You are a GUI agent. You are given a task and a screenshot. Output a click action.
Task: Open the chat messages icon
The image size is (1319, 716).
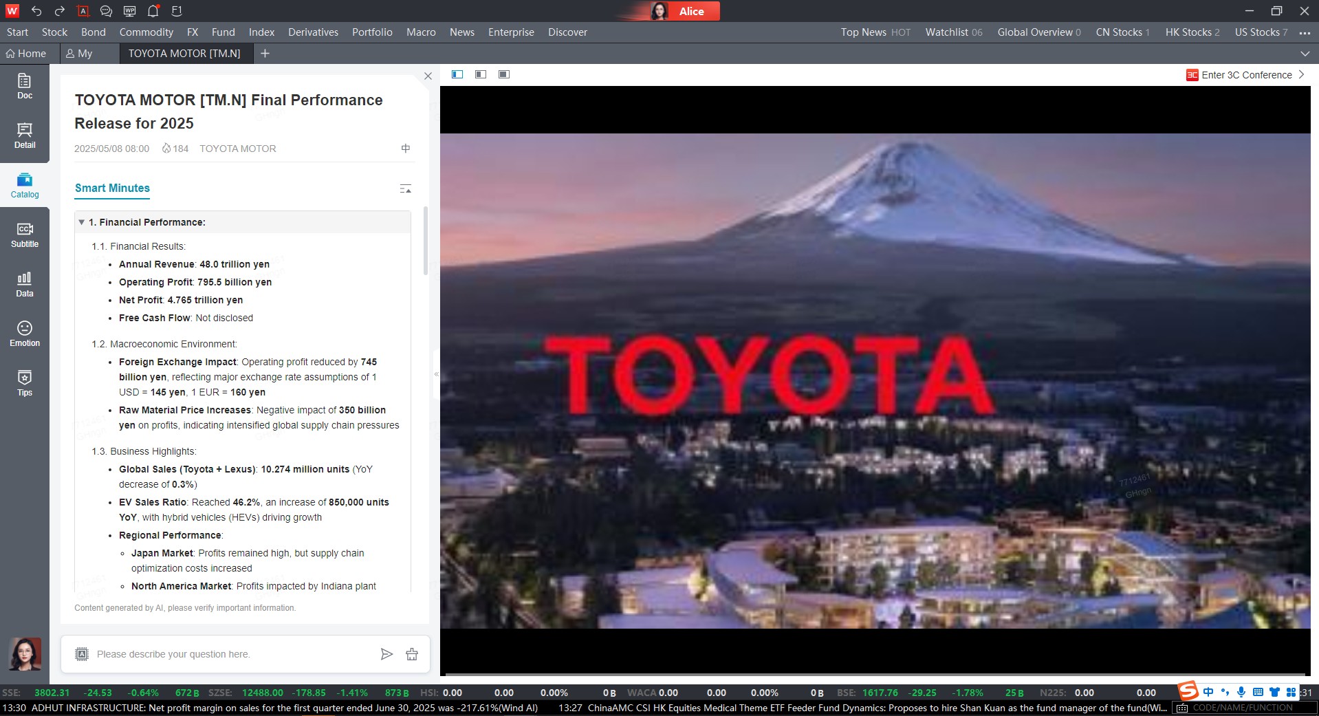coord(106,11)
